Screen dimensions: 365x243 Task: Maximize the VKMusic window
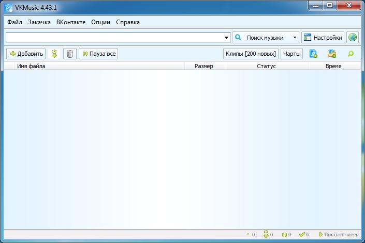330,6
